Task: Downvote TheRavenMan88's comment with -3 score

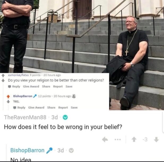Action: click(x=156, y=140)
